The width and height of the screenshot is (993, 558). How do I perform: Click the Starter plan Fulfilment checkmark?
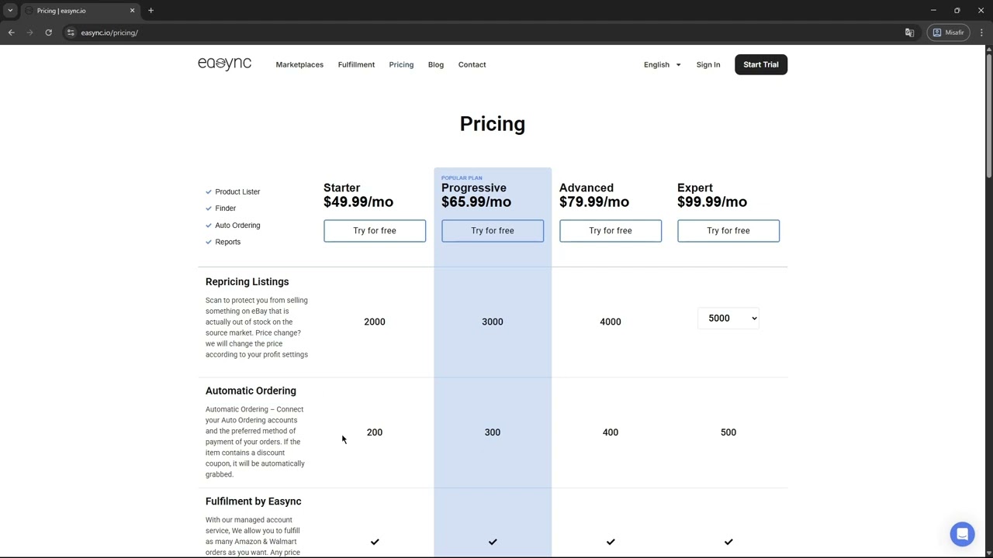point(375,542)
